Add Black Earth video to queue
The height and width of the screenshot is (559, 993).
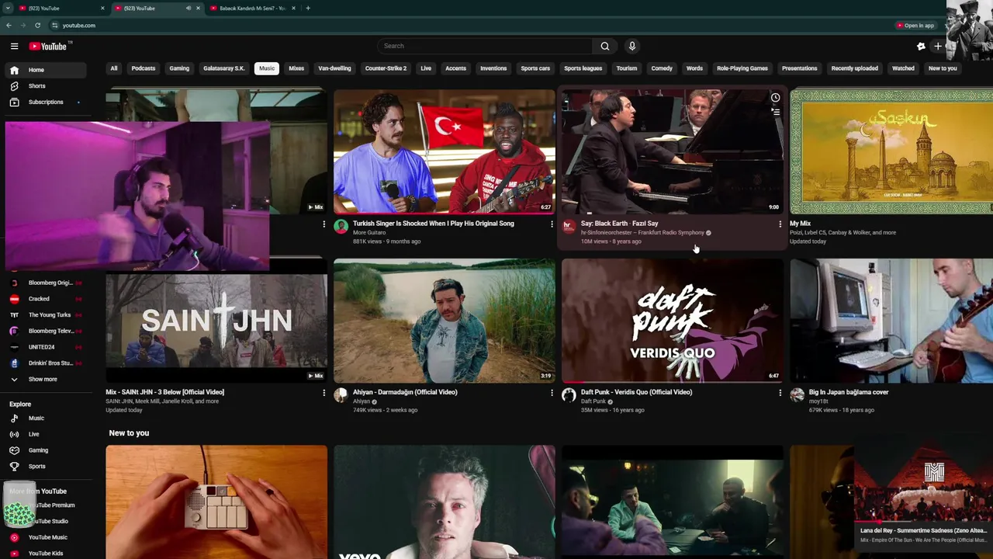(775, 112)
